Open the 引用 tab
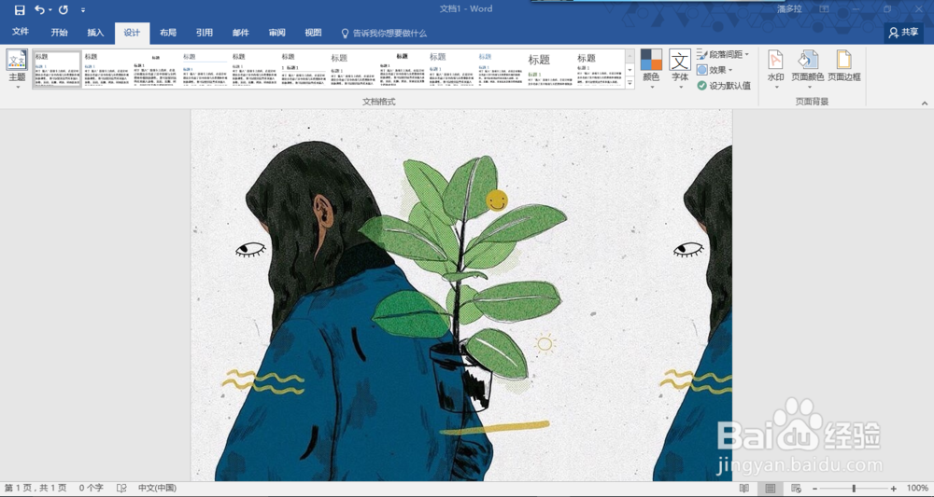Image resolution: width=934 pixels, height=497 pixels. [x=205, y=33]
